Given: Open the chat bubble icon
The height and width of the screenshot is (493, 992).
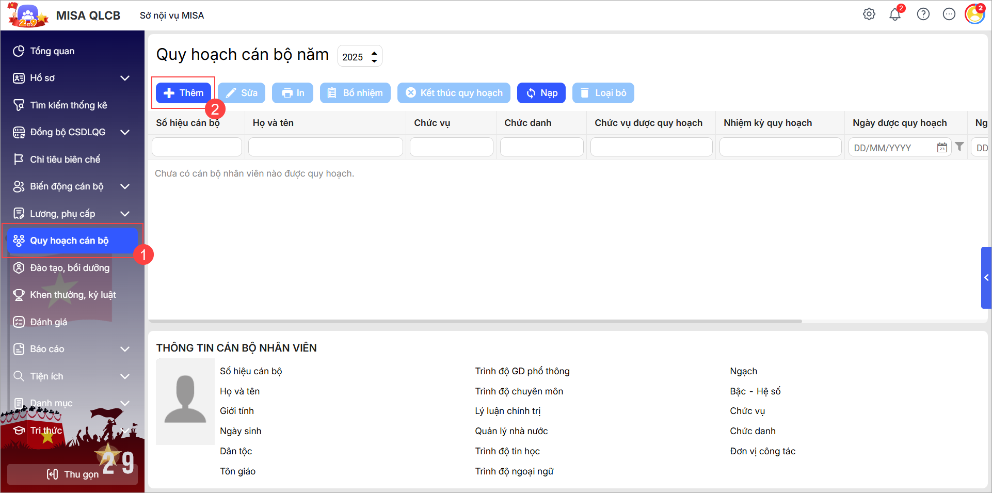Looking at the screenshot, I should tap(949, 14).
